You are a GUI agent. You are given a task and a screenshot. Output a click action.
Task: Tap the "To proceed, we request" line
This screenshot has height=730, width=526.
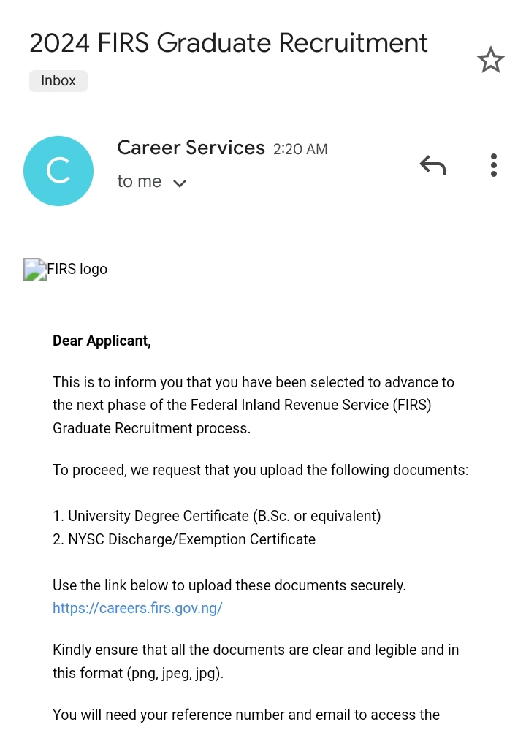click(x=260, y=470)
